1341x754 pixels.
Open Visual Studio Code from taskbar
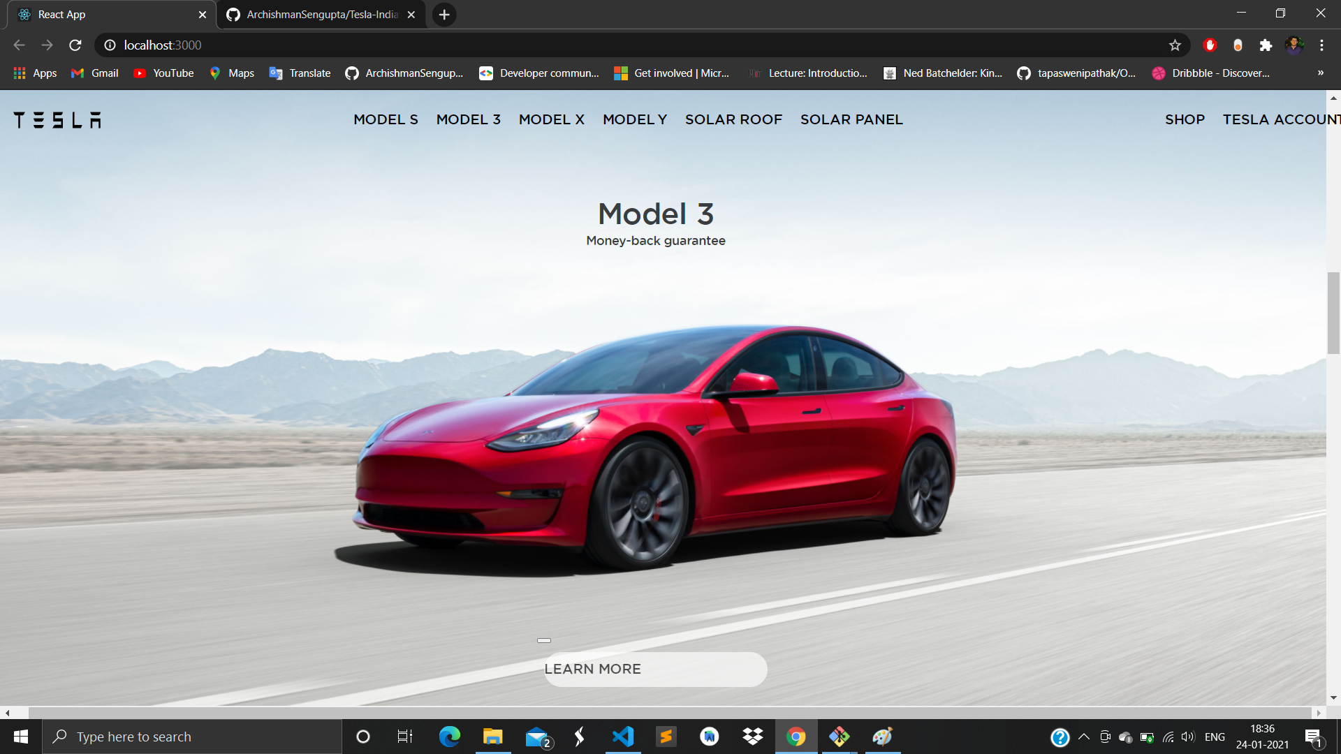(x=622, y=737)
